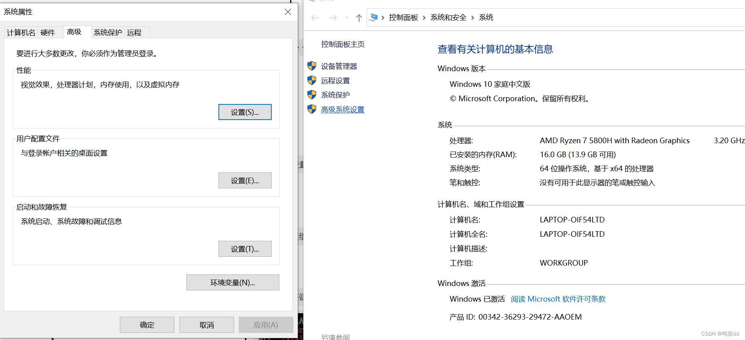
Task: Open user profile 设置(E)... button
Action: coord(245,180)
